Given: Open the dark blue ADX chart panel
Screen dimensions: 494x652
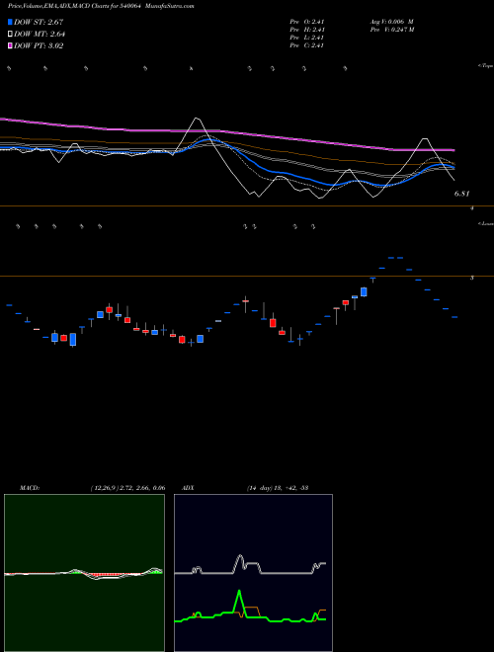Looking at the screenshot, I should pyautogui.click(x=253, y=573).
